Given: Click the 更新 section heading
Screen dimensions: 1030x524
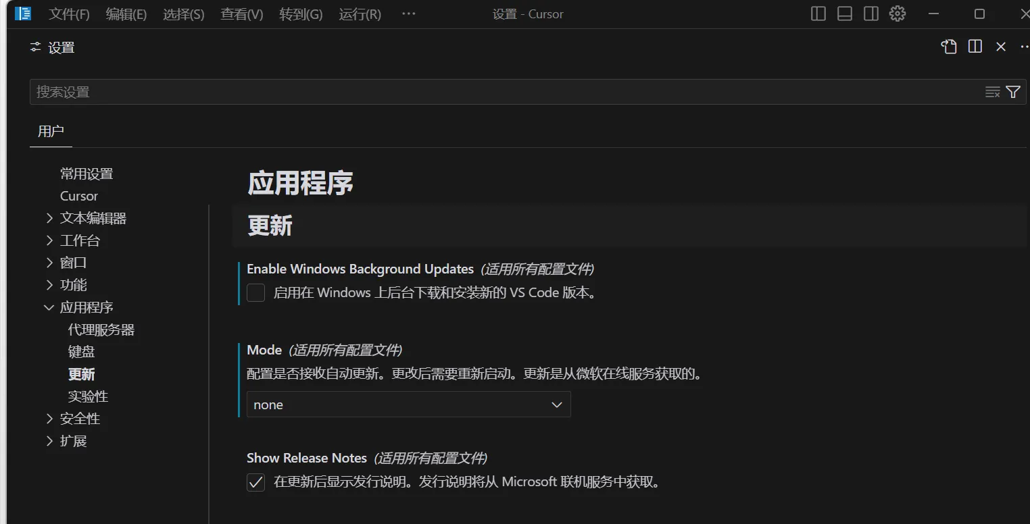Looking at the screenshot, I should 270,226.
